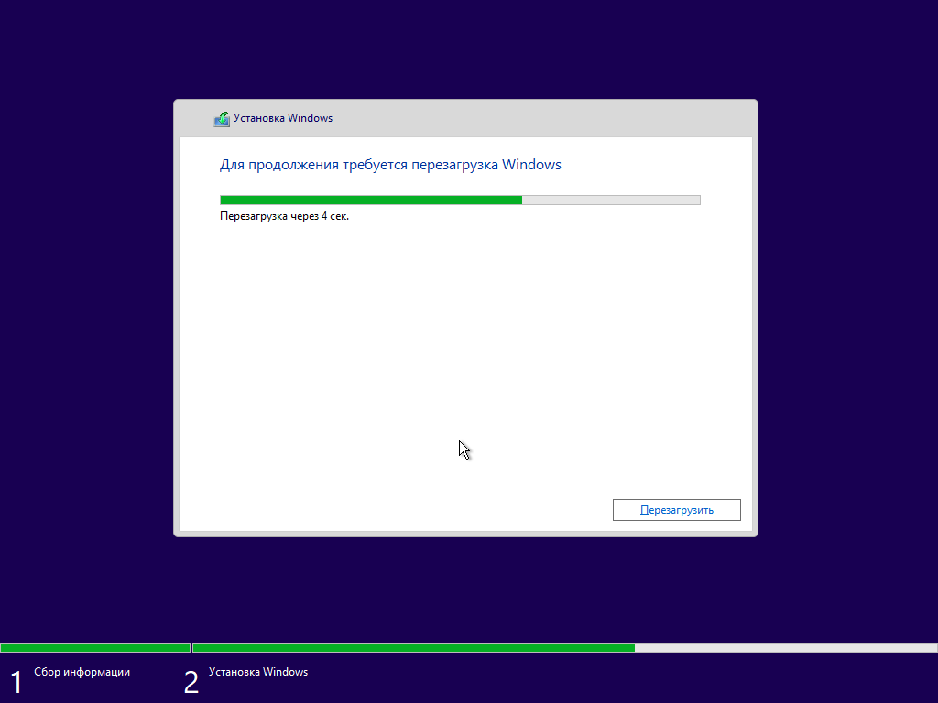The image size is (938, 703).
Task: Click the Перезагрузить button
Action: click(677, 510)
